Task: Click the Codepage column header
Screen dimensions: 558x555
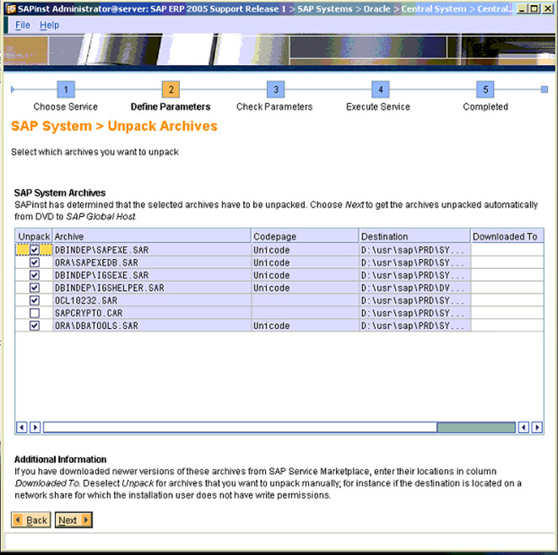Action: (305, 236)
